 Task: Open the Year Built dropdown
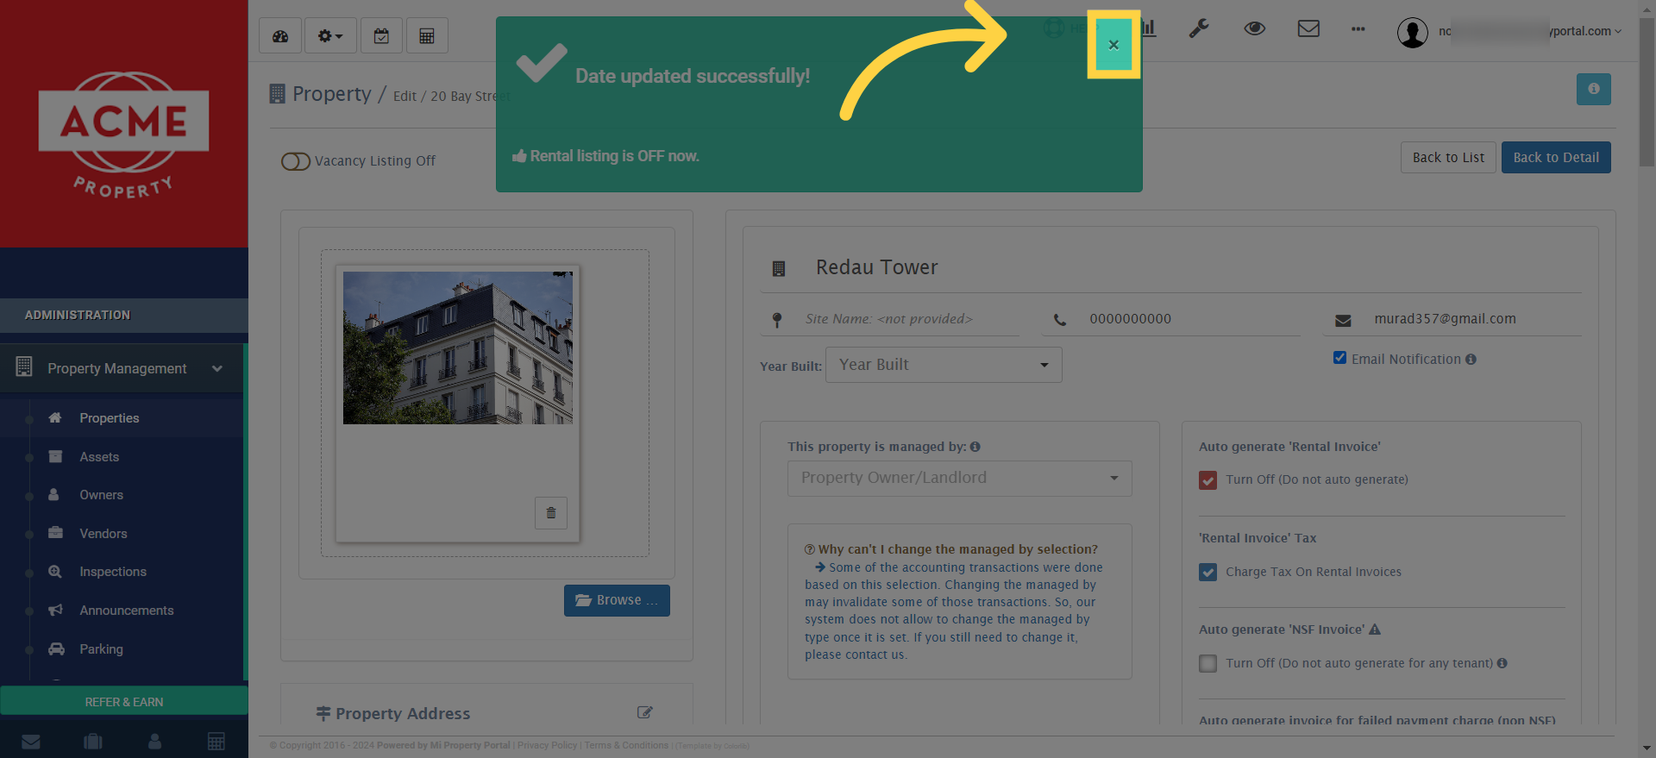tap(944, 365)
